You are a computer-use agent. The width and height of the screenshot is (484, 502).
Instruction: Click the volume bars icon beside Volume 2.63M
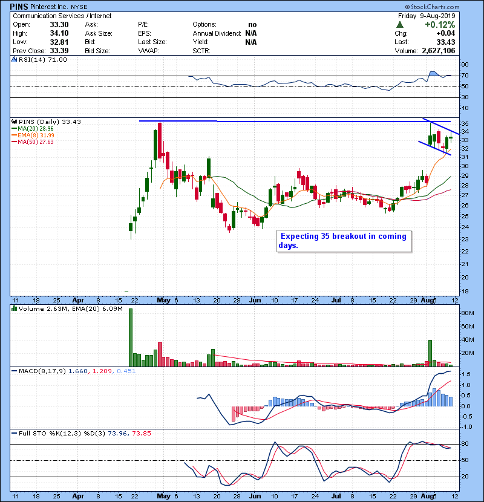[14, 309]
